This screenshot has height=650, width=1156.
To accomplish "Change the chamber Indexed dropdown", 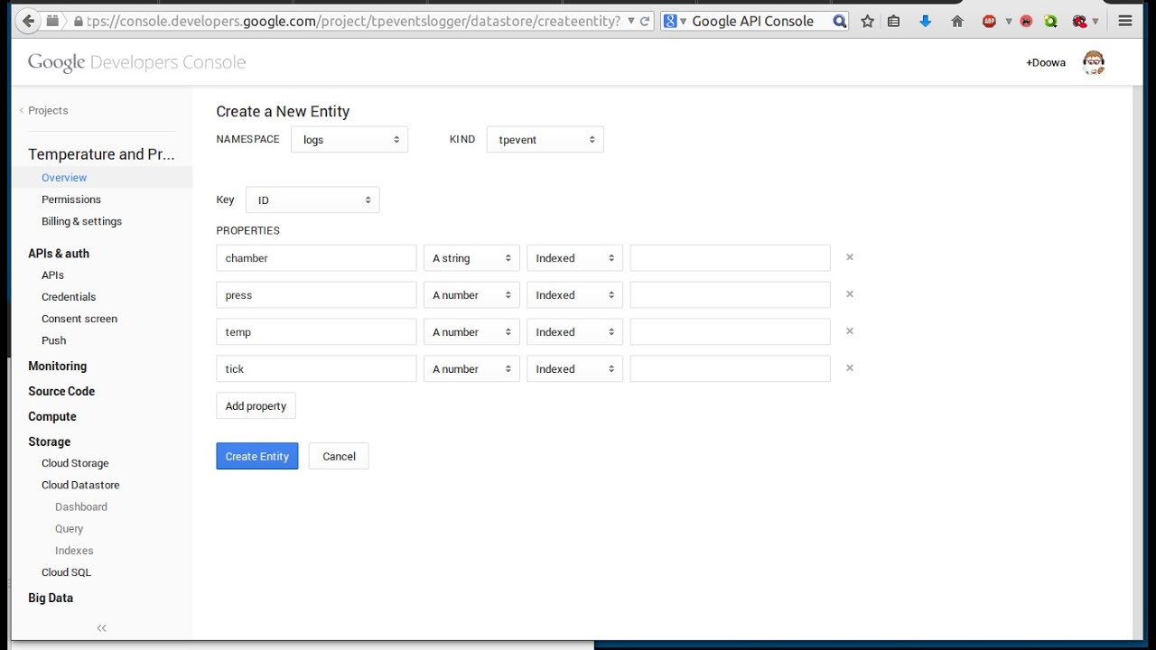I will pos(574,258).
